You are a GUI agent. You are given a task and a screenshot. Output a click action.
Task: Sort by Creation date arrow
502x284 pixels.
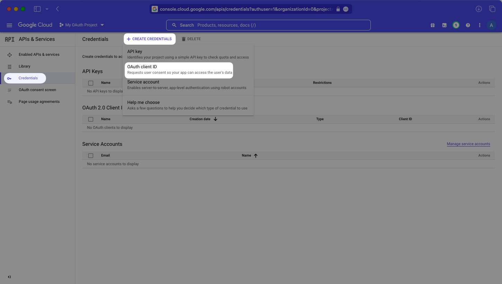(215, 119)
